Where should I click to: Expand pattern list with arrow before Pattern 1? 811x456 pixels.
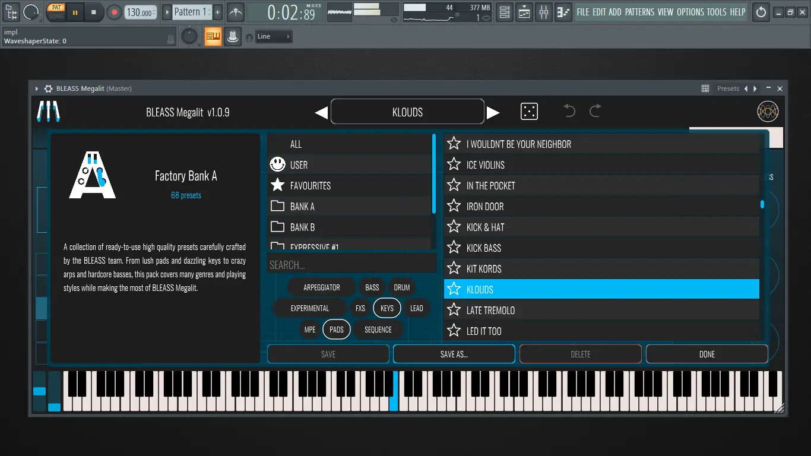tap(167, 12)
